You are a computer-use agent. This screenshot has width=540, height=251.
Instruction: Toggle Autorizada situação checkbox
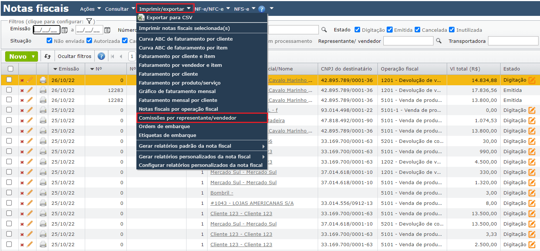pos(89,41)
